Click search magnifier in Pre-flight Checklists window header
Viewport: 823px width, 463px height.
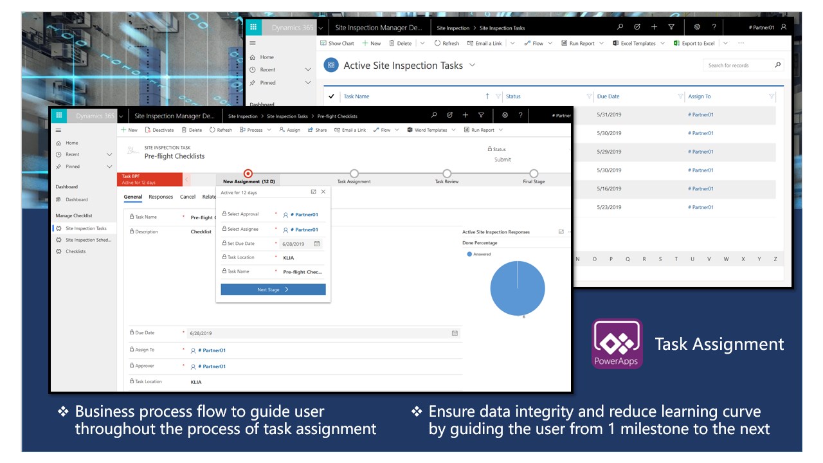click(434, 115)
